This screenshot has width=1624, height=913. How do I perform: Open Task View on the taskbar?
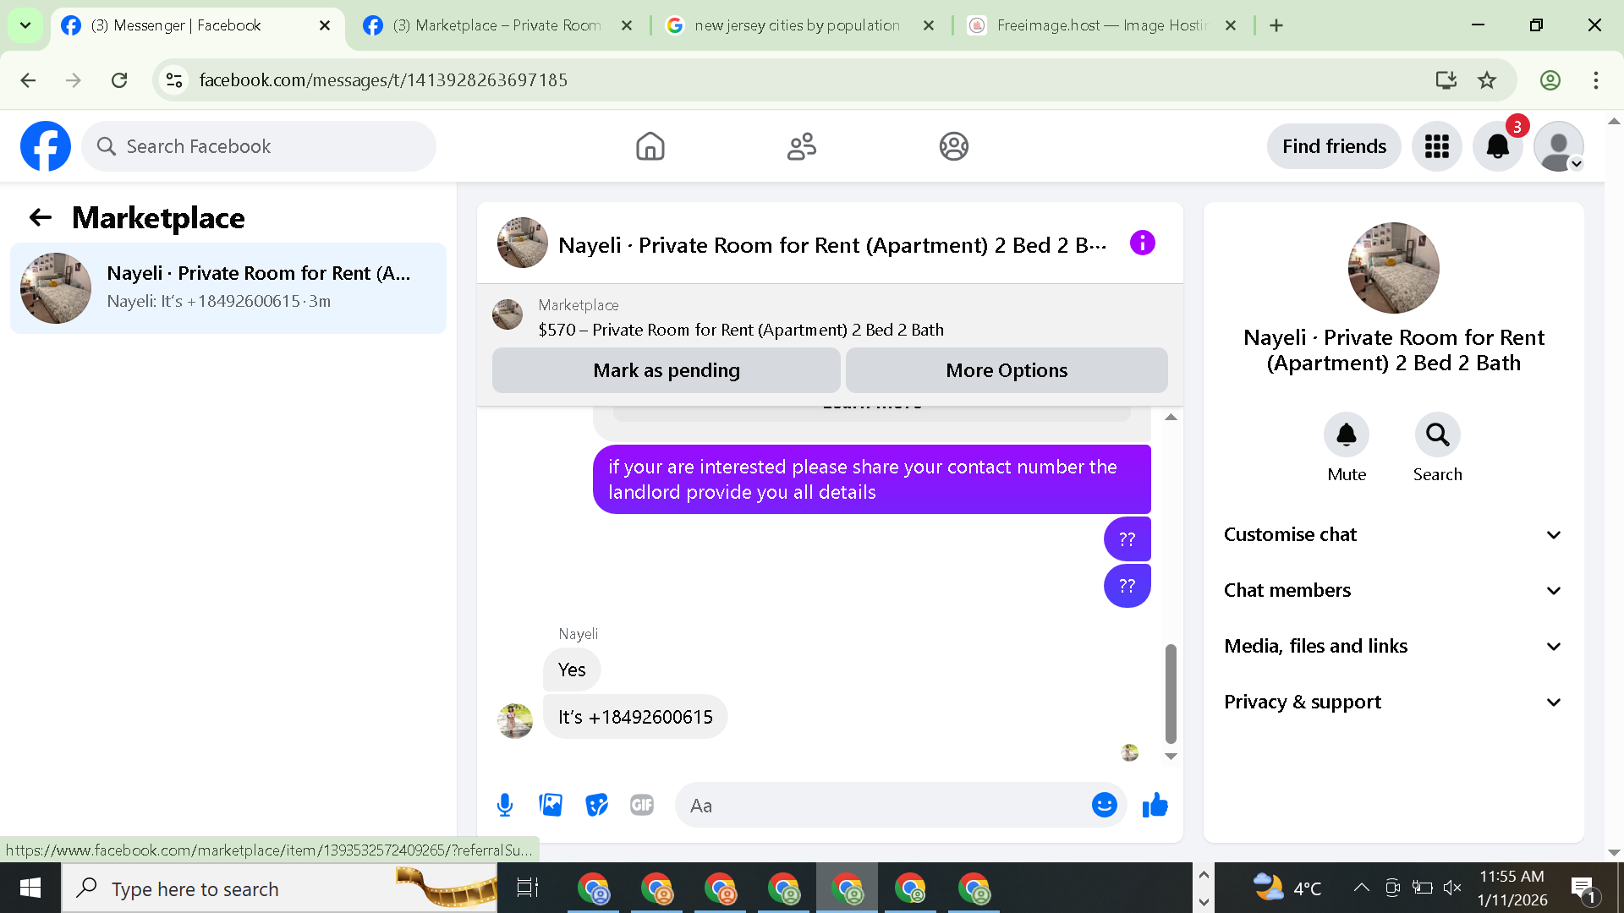[528, 888]
